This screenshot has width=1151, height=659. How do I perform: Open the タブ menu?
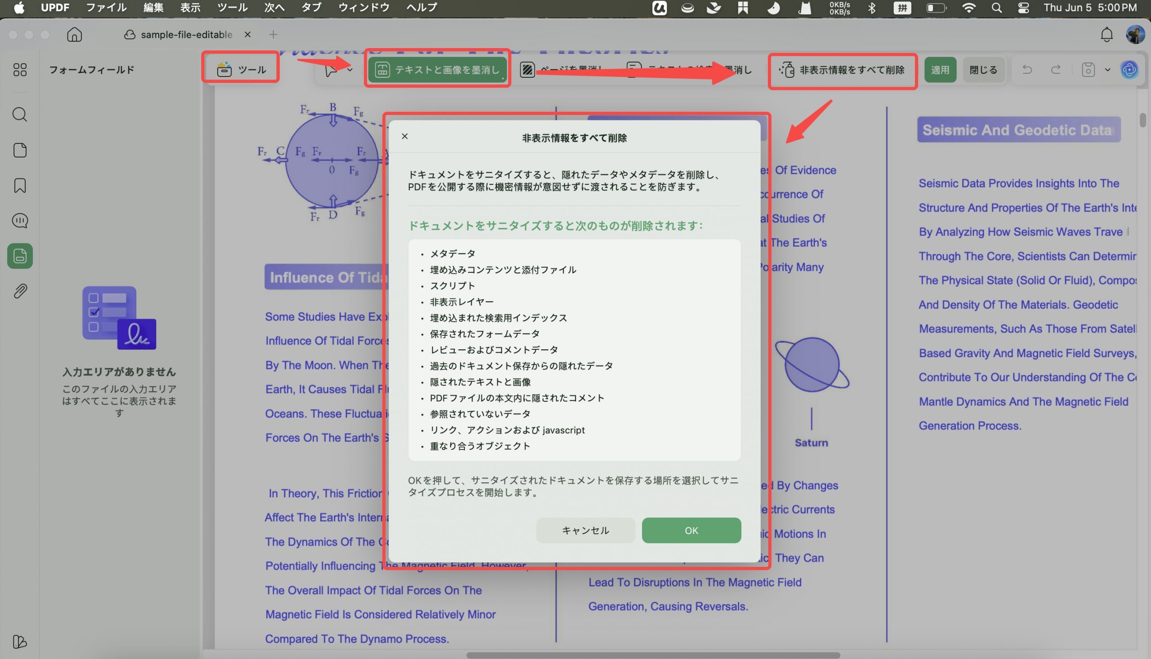coord(312,8)
